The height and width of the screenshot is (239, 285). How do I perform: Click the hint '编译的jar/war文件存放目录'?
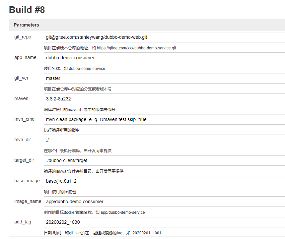point(84,171)
